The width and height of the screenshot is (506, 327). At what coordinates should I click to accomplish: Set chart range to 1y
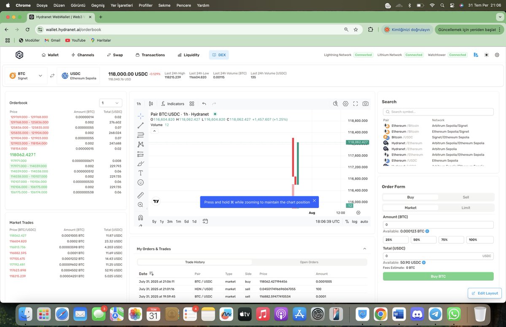coord(162,222)
